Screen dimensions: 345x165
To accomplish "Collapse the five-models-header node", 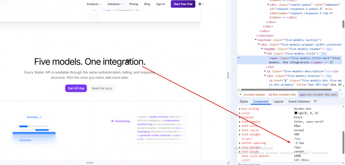I will click(262, 49).
